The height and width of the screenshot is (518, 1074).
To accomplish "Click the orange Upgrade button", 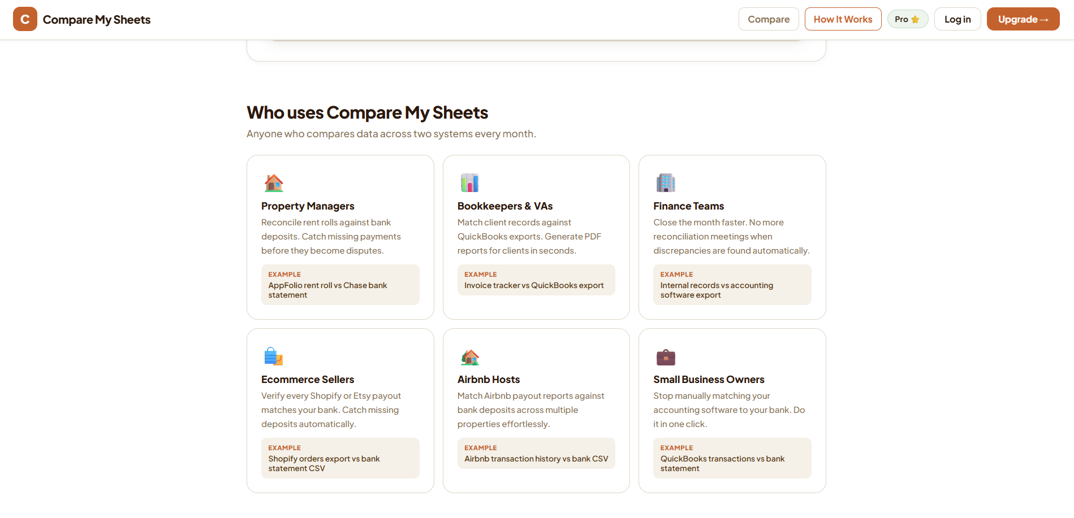I will pos(1023,19).
